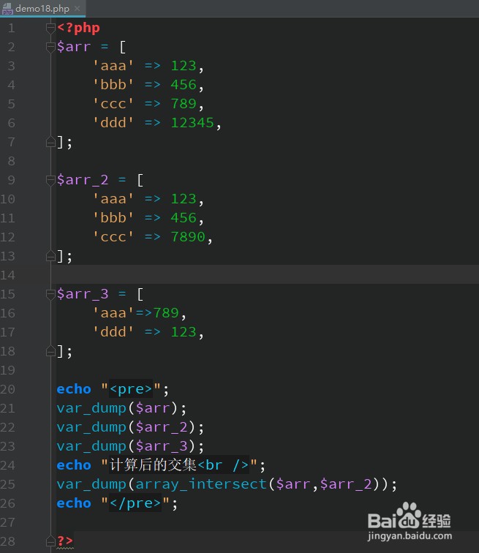Click the fold end marker on line 18

(x=50, y=352)
